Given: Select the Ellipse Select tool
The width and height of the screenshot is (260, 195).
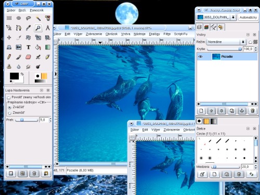Looking at the screenshot, I should [x=19, y=18].
